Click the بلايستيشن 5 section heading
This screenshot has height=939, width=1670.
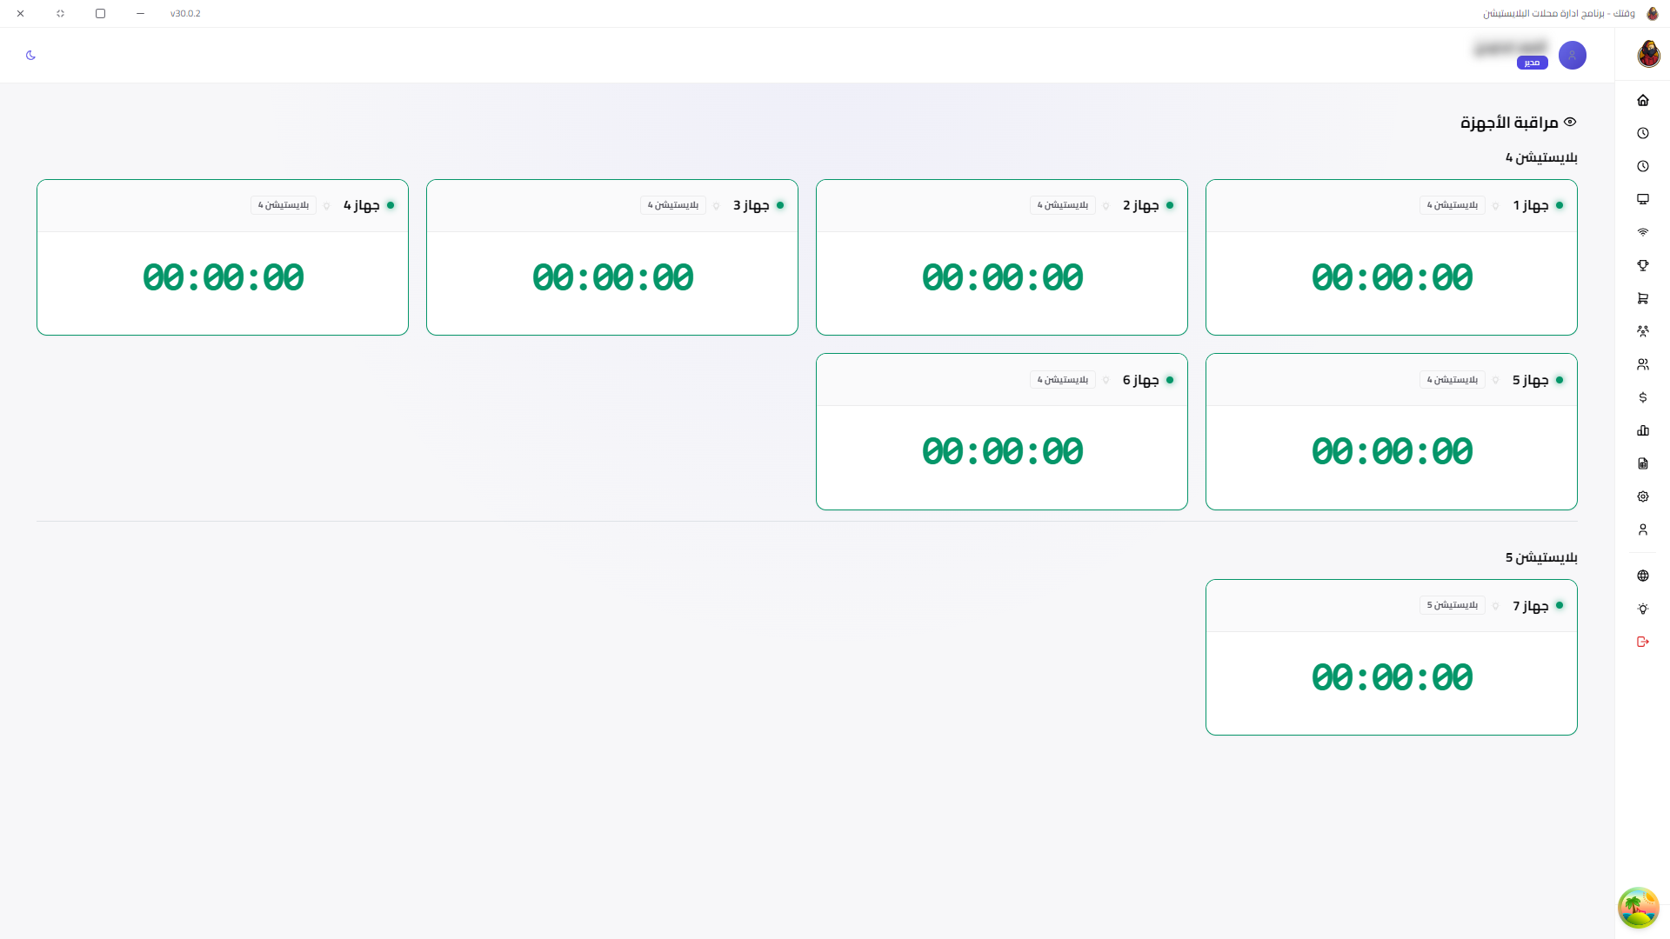coord(1541,557)
